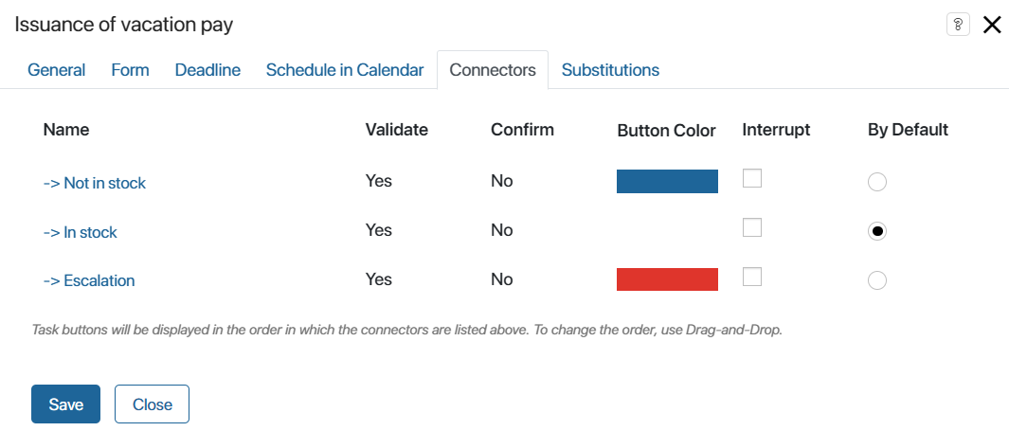Switch to the General tab
The width and height of the screenshot is (1009, 431).
pyautogui.click(x=57, y=70)
